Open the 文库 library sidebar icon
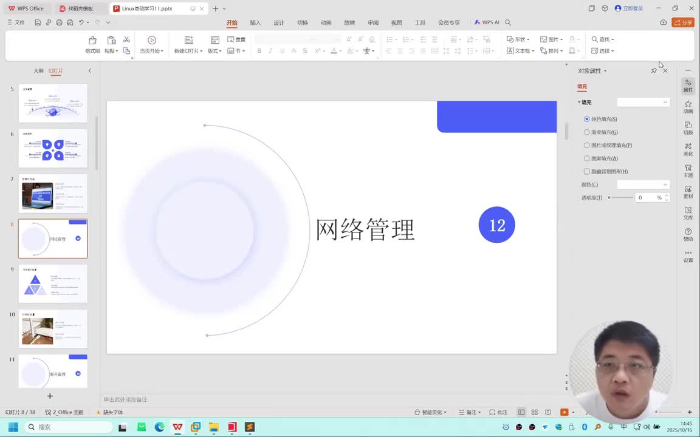The image size is (700, 437). [x=688, y=214]
